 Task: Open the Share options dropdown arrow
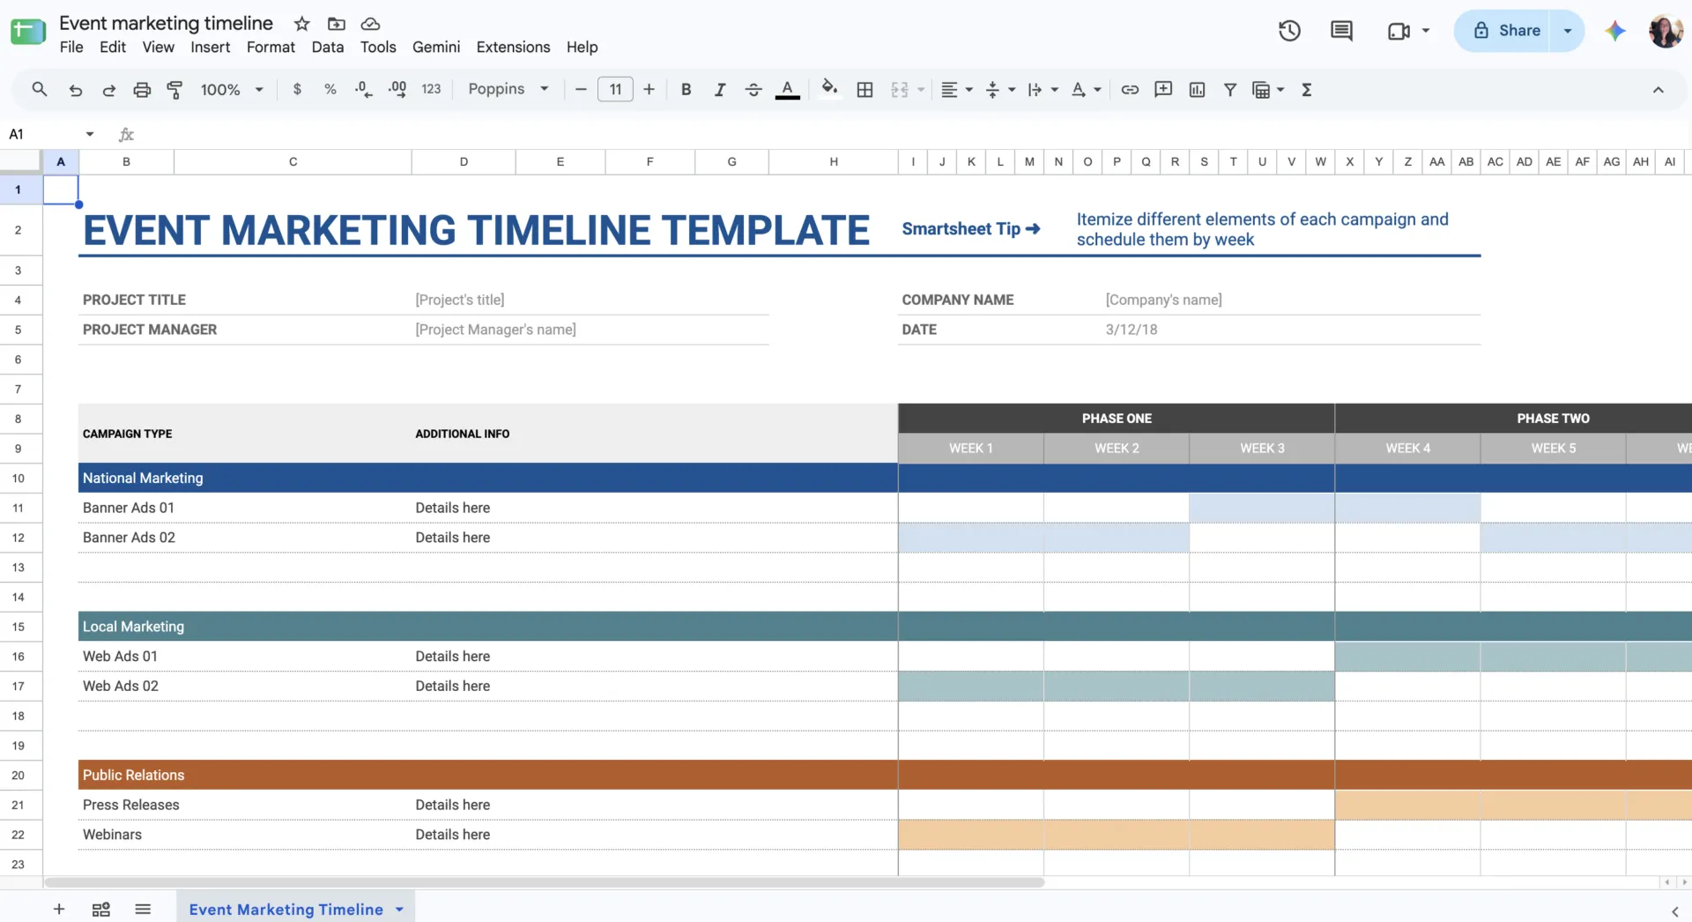click(x=1568, y=31)
